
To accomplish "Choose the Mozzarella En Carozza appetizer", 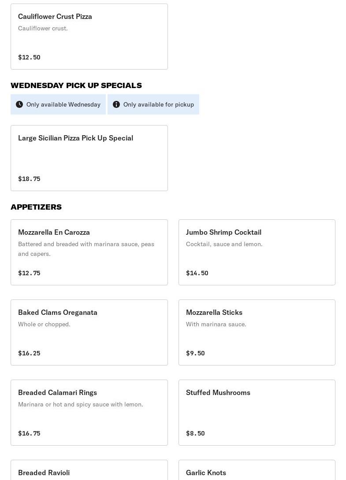I will [89, 252].
